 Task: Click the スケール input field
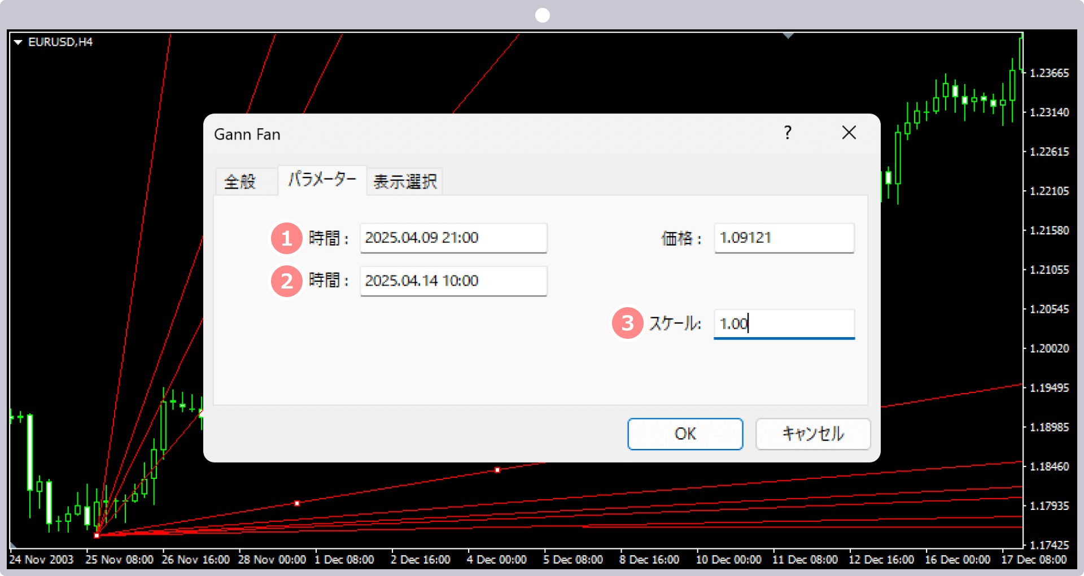784,324
